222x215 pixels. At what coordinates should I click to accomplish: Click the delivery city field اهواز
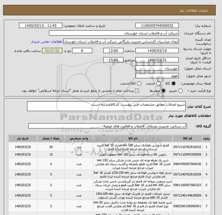[x=157, y=76]
